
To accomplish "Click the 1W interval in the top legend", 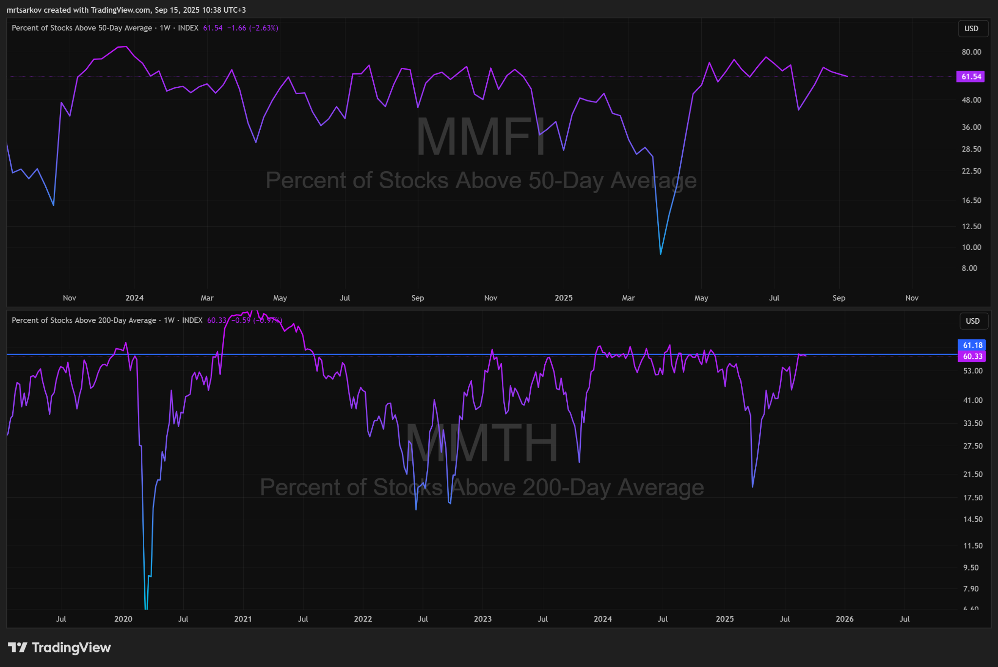I will 165,28.
